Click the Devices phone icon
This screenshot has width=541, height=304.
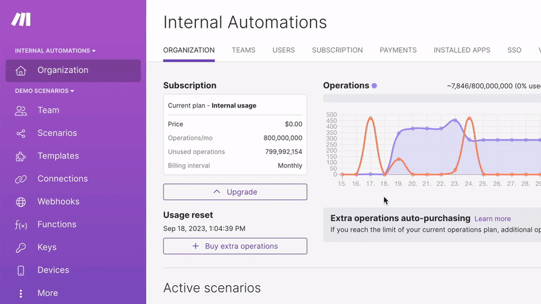pos(21,270)
